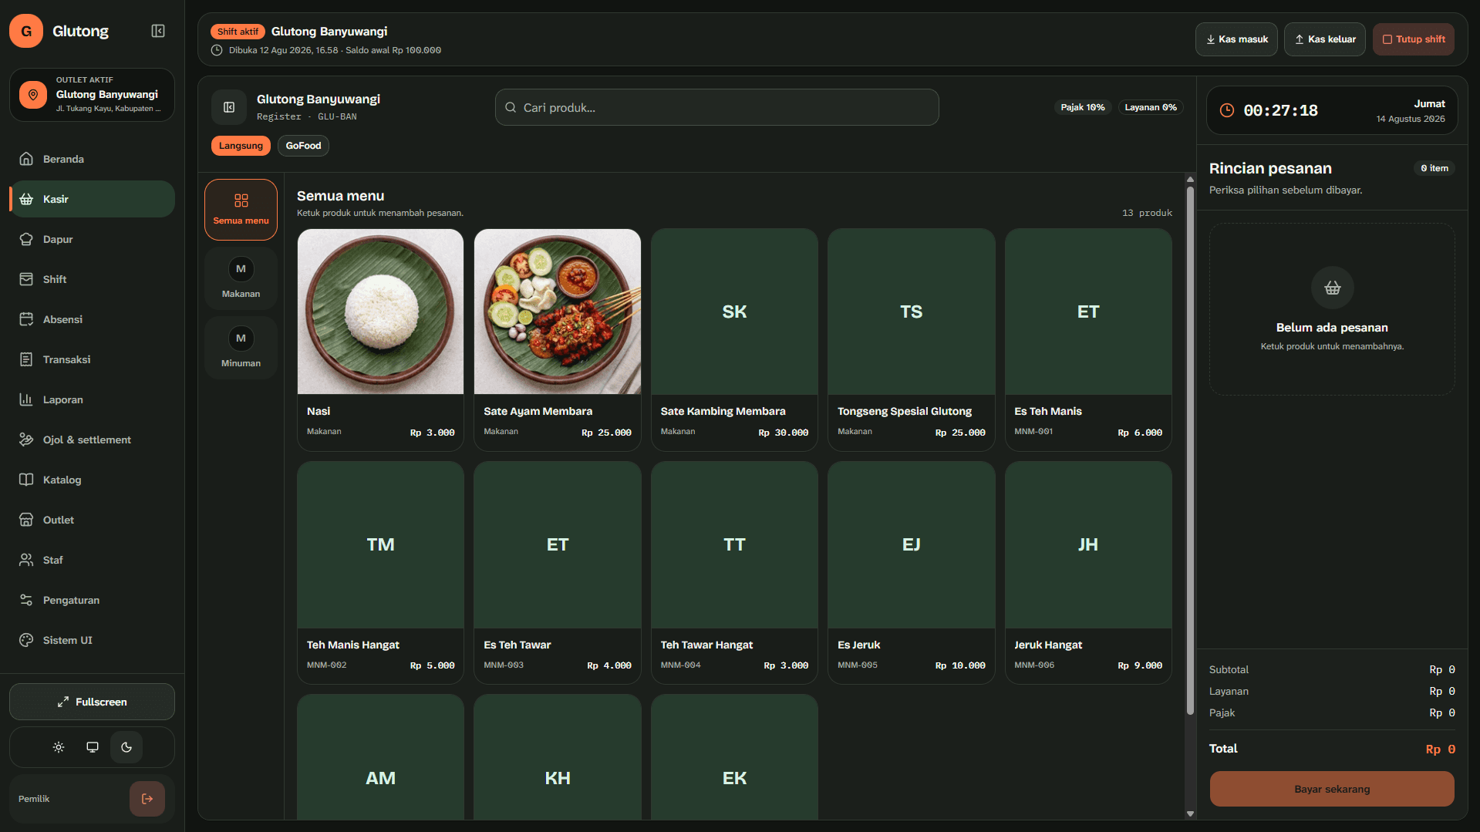Collapse the sidebar with the panel icon
Screen dimensions: 1480x832
158,31
